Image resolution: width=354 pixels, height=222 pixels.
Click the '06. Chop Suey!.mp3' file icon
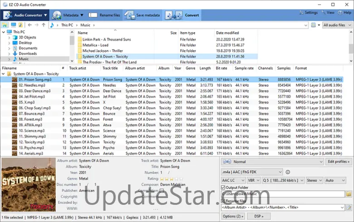(x=15, y=108)
